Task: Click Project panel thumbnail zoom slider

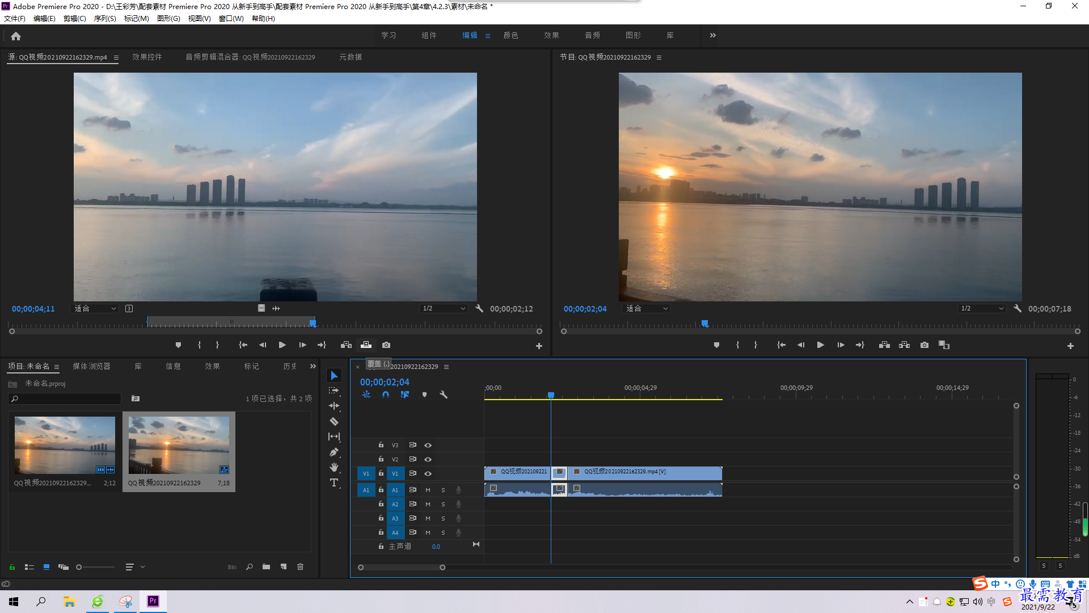Action: pyautogui.click(x=96, y=567)
